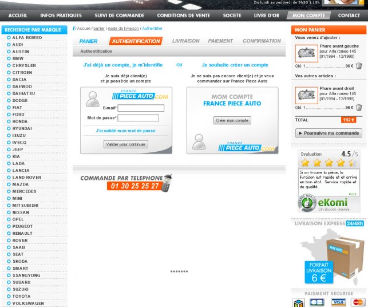Select AUDI brand
This screenshot has width=368, height=307.
coord(18,45)
